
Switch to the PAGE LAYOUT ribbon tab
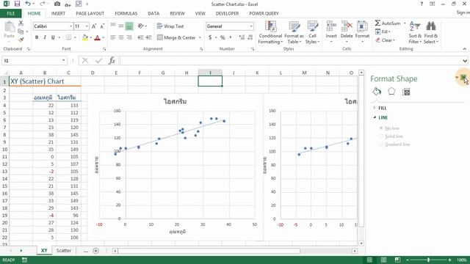tap(90, 13)
